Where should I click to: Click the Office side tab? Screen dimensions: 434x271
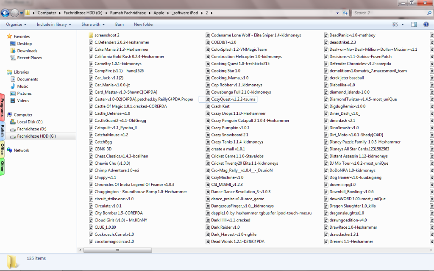tap(2, 149)
